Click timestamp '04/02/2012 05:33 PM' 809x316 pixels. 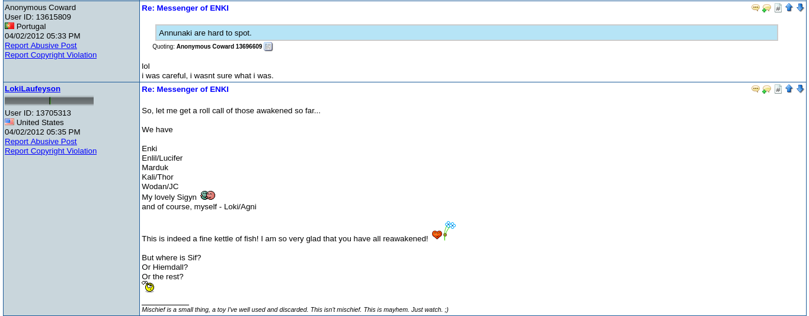[x=43, y=36]
